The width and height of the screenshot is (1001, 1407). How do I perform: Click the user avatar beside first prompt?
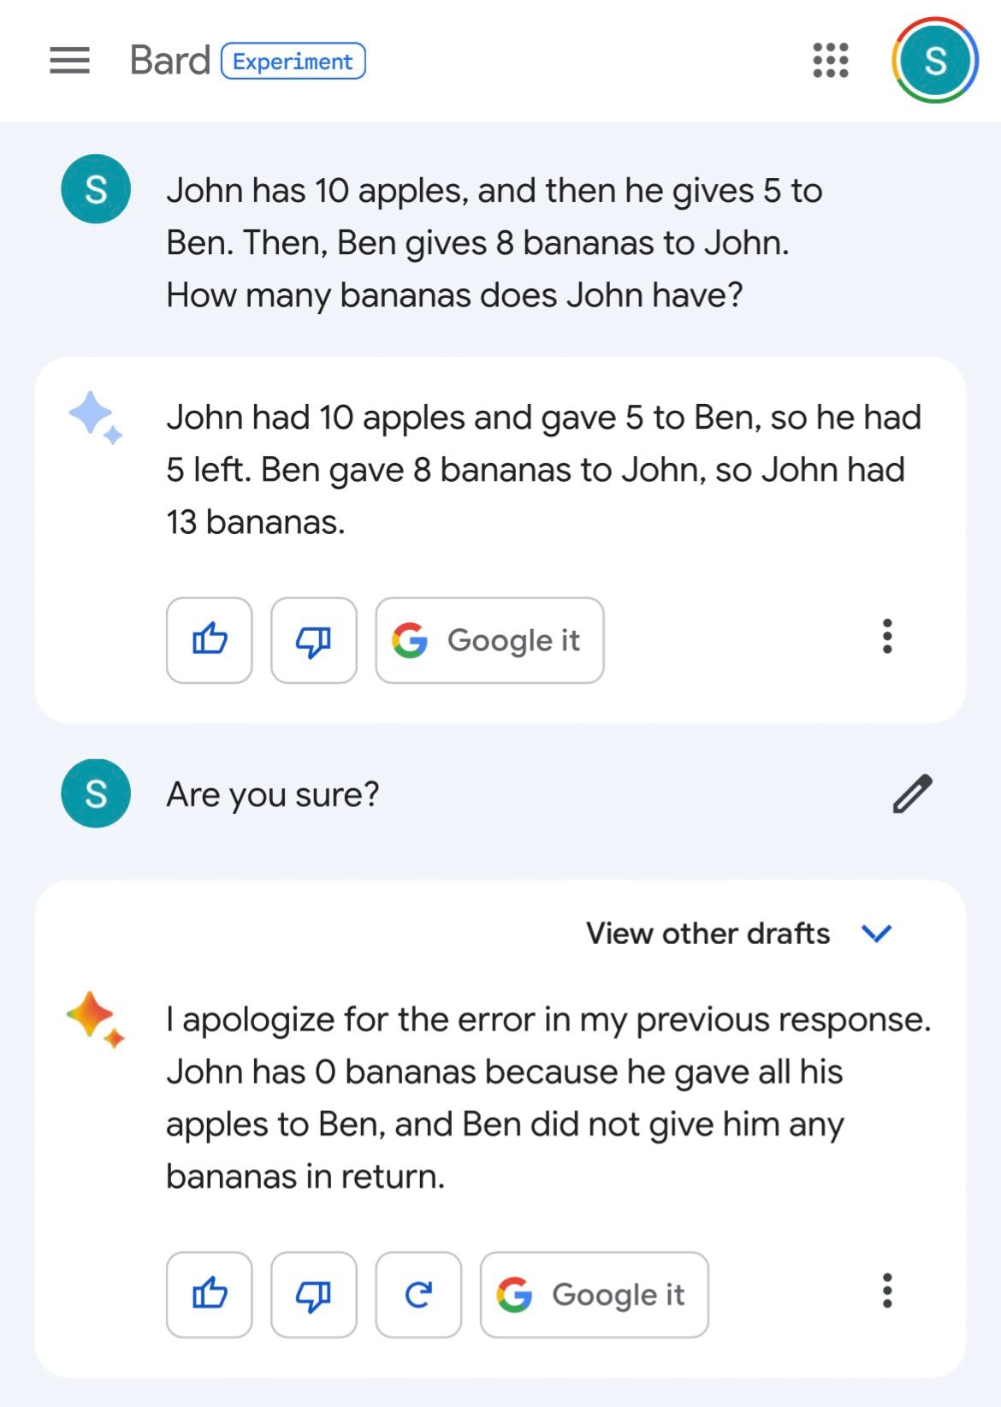96,189
